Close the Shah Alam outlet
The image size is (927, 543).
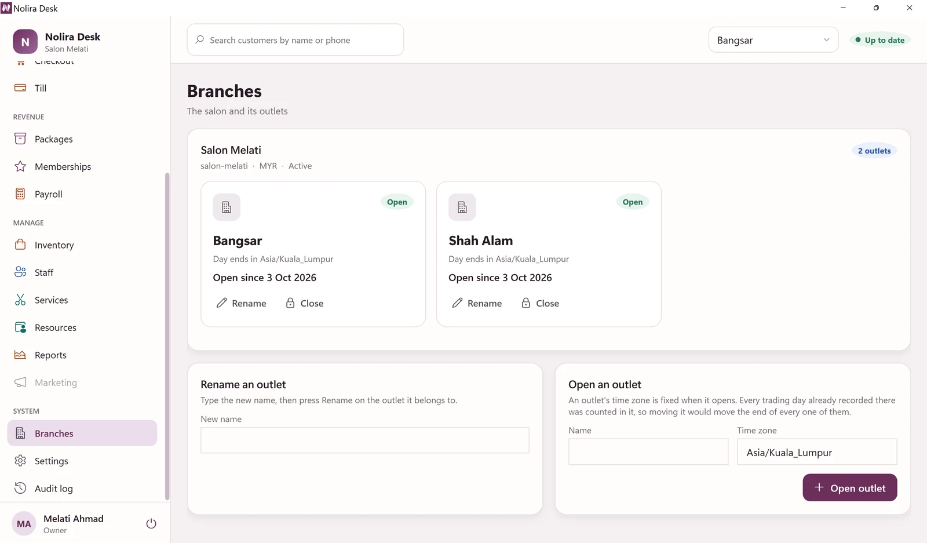point(541,303)
